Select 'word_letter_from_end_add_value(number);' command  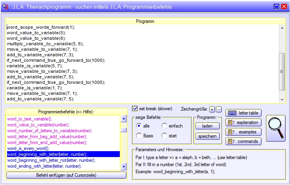63,142
